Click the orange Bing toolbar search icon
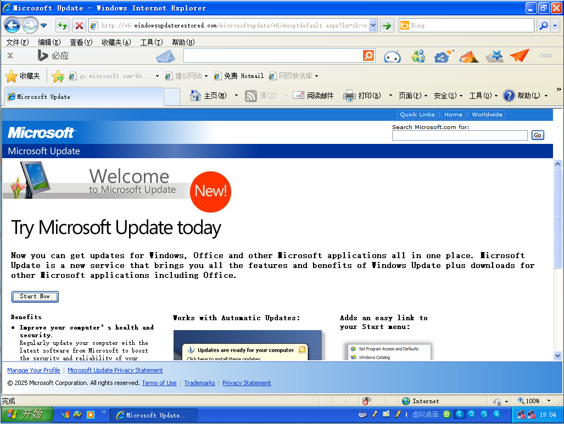 click(x=368, y=55)
